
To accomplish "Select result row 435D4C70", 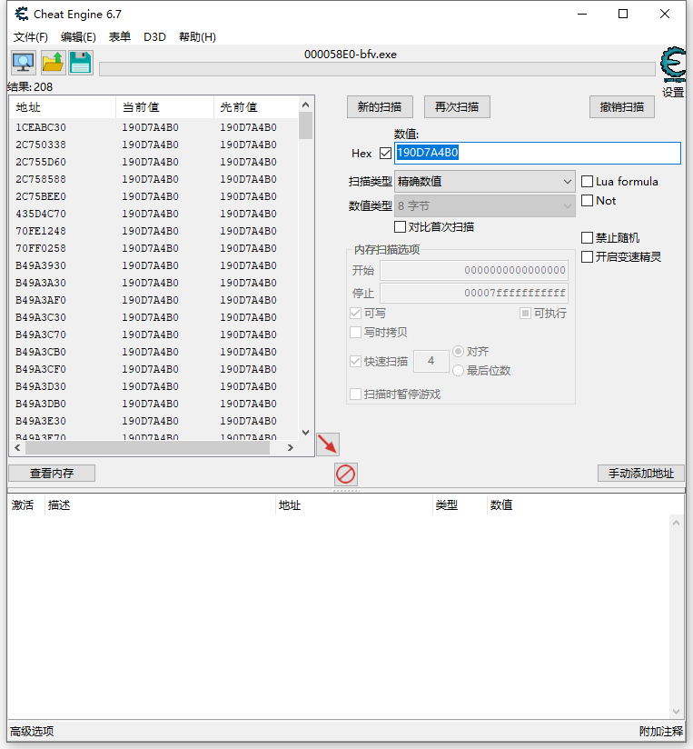I will 154,214.
